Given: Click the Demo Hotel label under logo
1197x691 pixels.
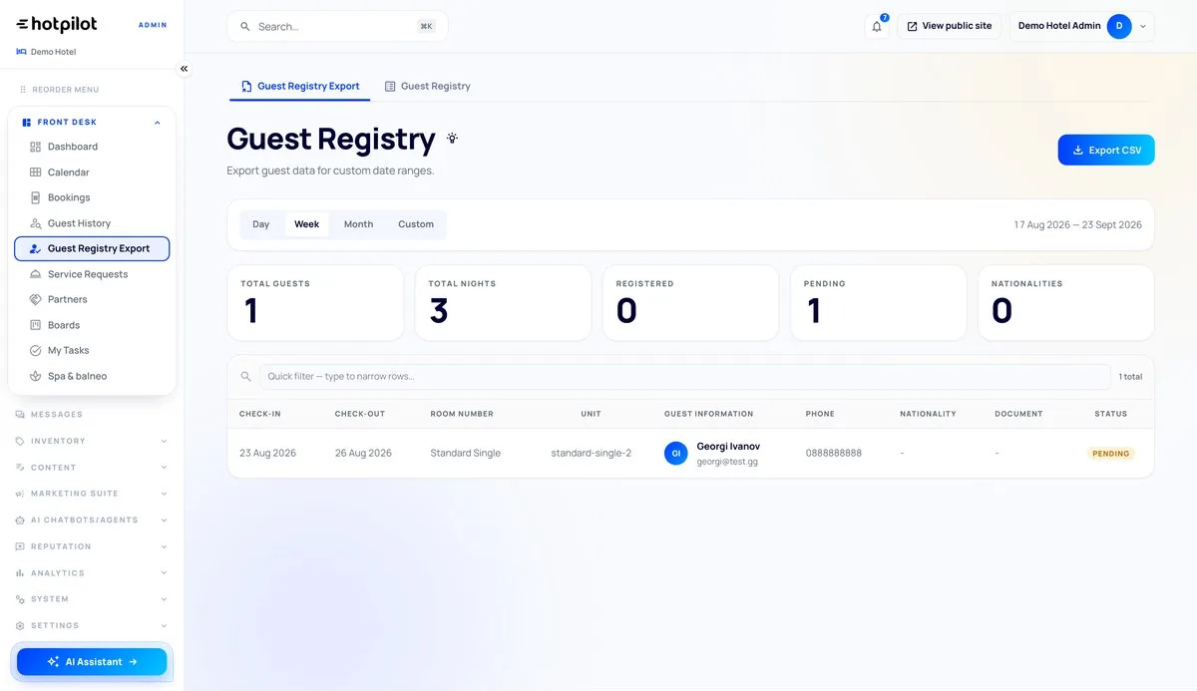Looking at the screenshot, I should [x=54, y=52].
